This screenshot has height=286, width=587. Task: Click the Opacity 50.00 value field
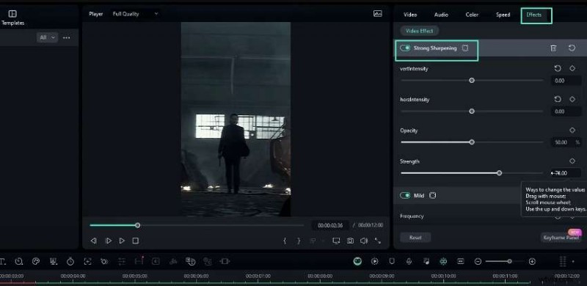[x=566, y=142]
